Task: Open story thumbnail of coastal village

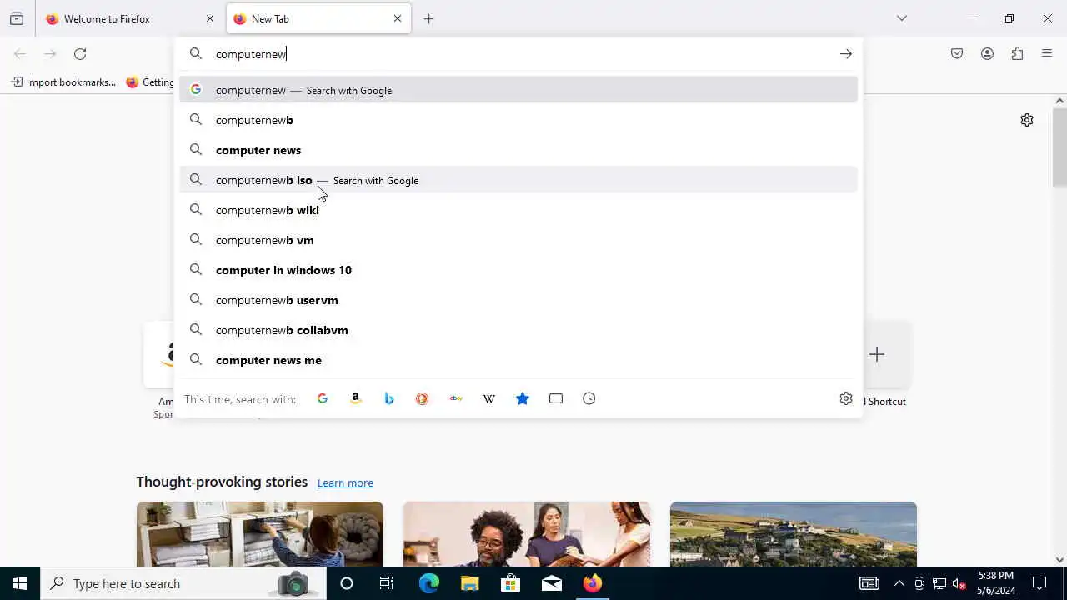Action: tap(794, 534)
